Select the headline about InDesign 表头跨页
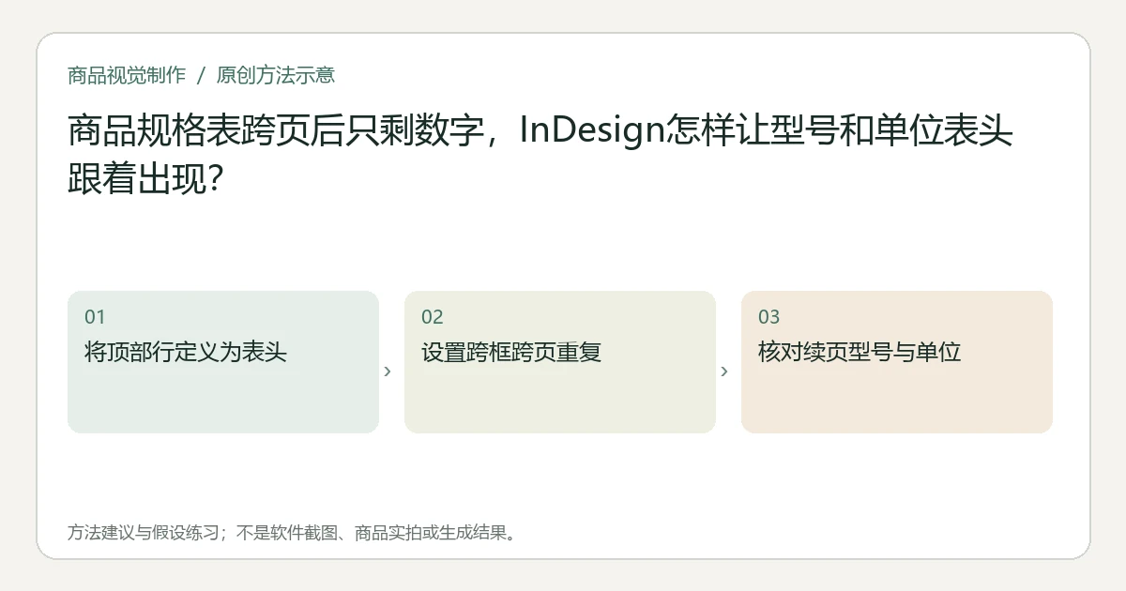The image size is (1126, 591). pyautogui.click(x=540, y=155)
